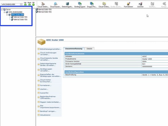The width and height of the screenshot is (168, 126).
Task: Select WIN-2K46HGJJ6B6 in the tree
Action: point(15,12)
